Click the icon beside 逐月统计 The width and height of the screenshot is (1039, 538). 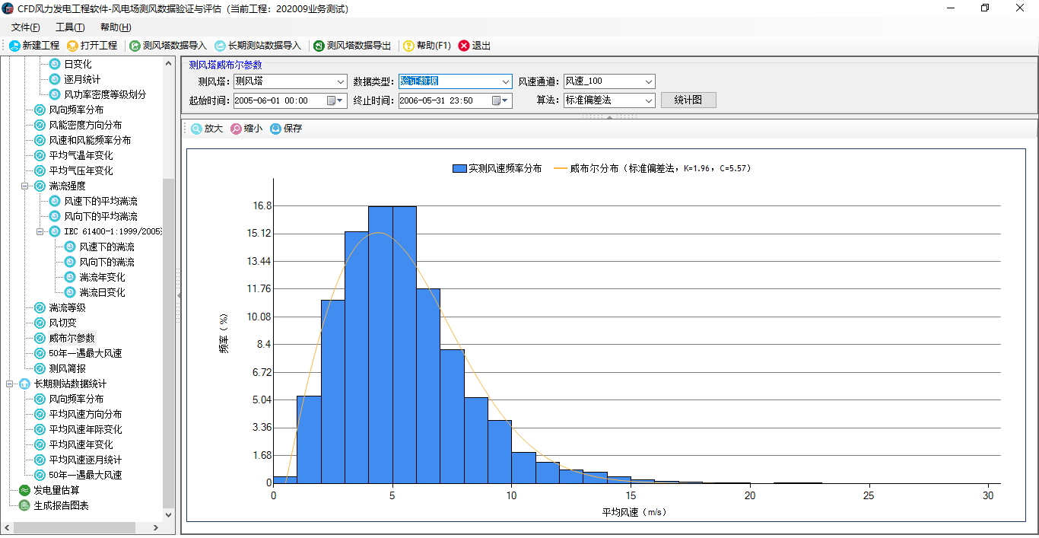(x=55, y=79)
